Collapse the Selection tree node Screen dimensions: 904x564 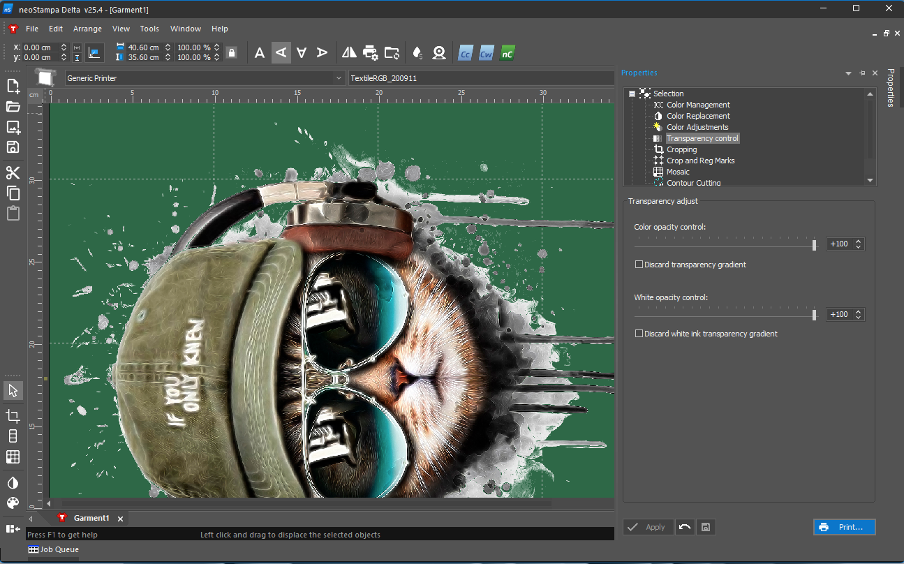(x=631, y=94)
